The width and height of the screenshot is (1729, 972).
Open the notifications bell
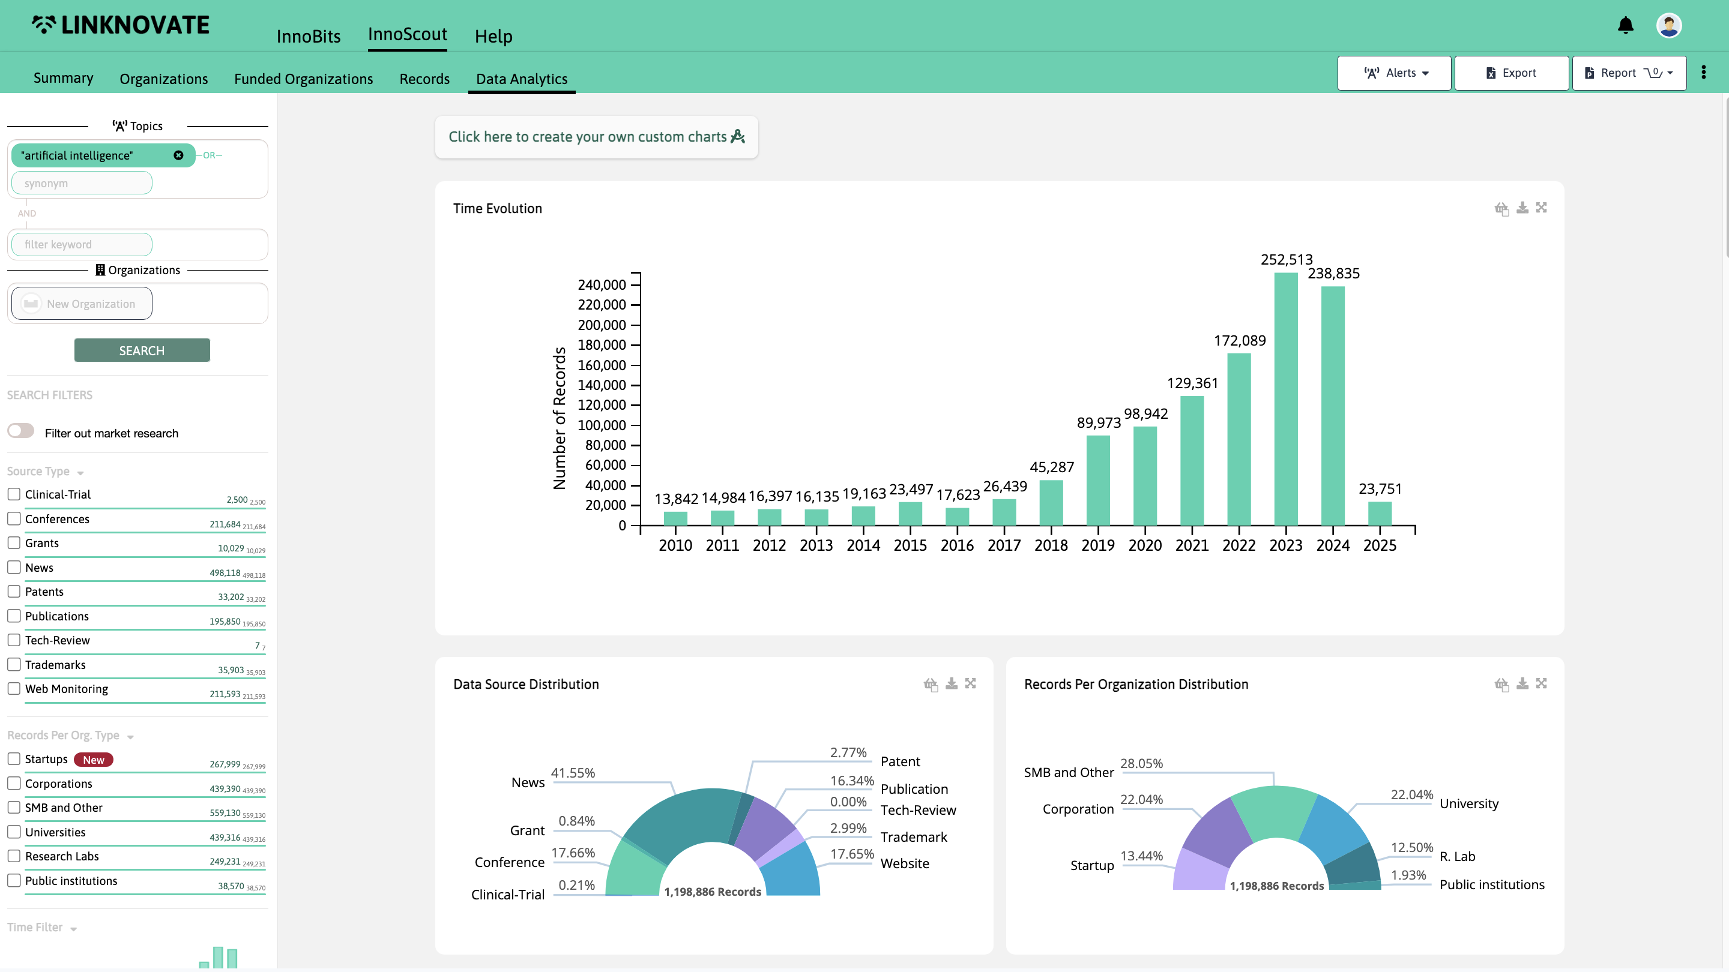point(1625,25)
